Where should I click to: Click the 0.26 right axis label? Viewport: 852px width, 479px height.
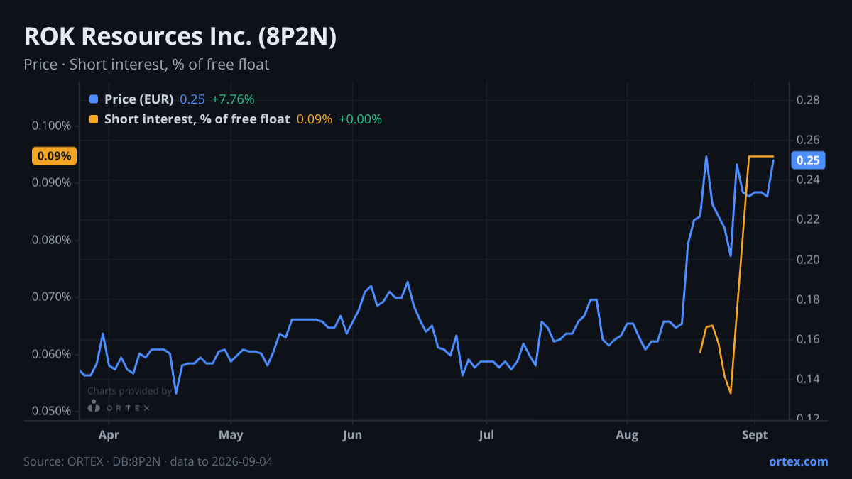808,140
